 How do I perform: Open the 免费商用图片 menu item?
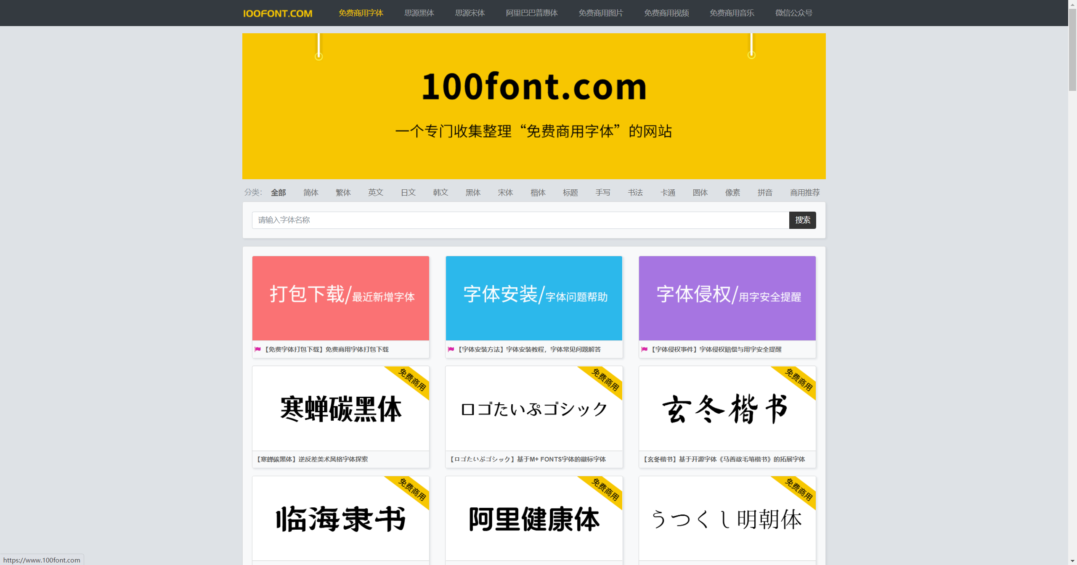tap(600, 13)
